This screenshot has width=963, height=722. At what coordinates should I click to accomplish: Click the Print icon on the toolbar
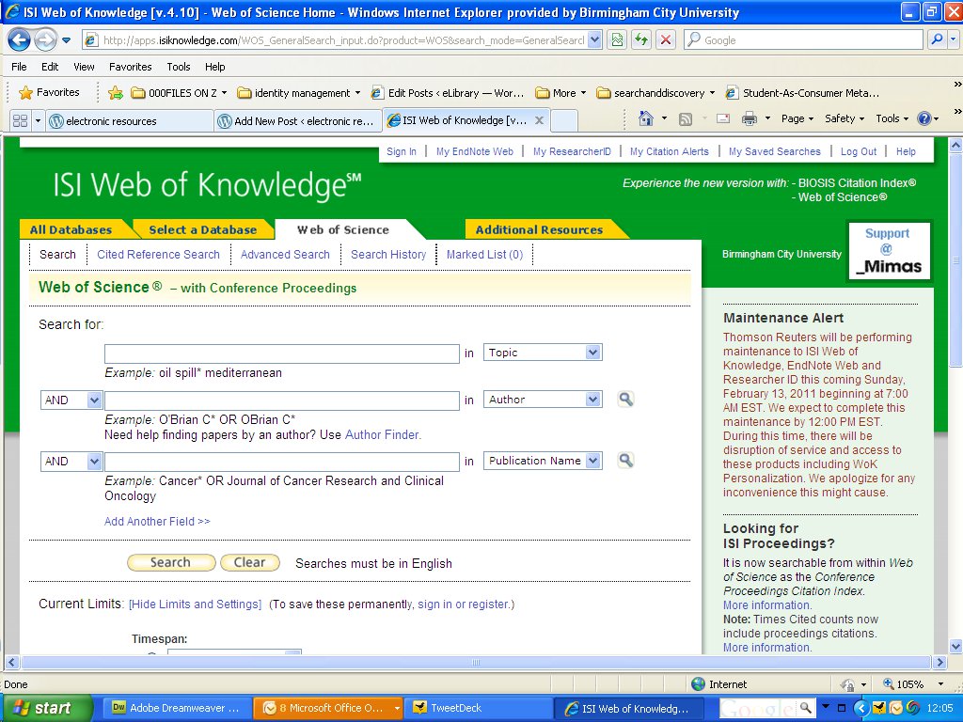750,118
